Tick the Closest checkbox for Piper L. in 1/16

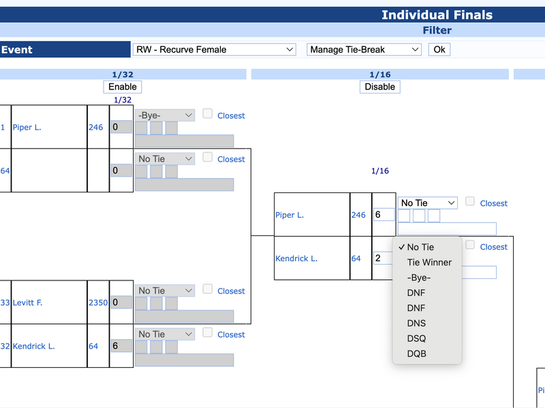470,201
